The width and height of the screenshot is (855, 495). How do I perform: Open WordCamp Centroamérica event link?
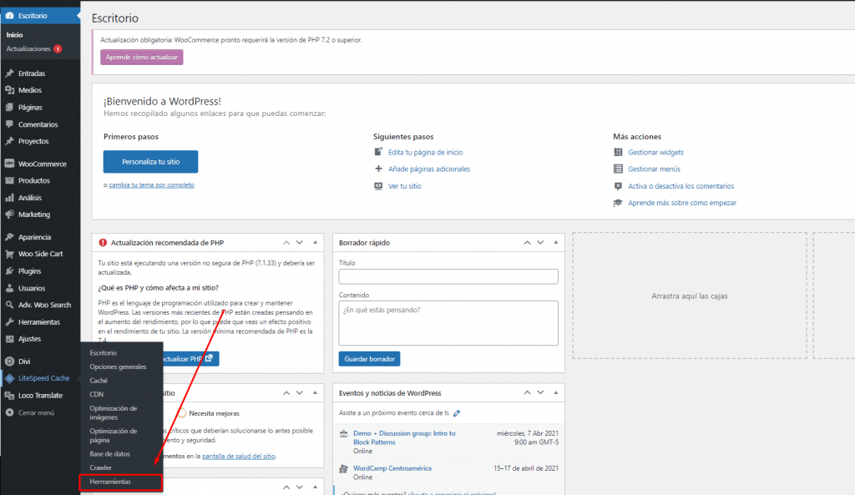pos(392,468)
